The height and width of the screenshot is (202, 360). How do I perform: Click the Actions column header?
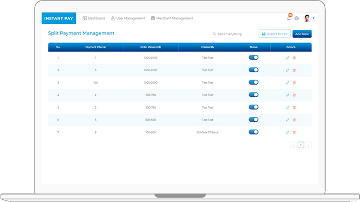coord(291,47)
